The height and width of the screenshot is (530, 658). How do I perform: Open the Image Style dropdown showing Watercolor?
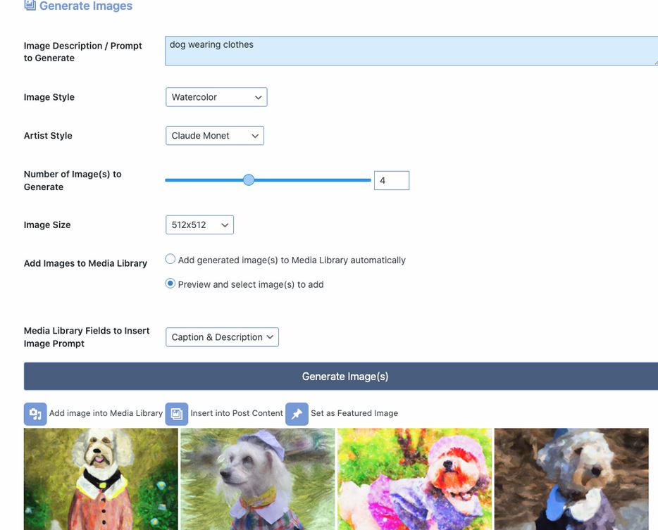click(216, 97)
